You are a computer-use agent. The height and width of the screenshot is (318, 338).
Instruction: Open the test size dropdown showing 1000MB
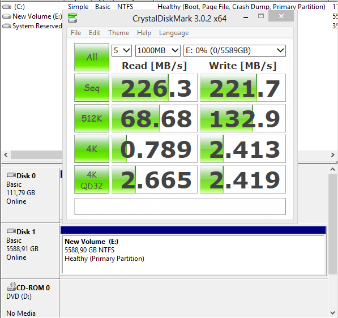click(158, 50)
